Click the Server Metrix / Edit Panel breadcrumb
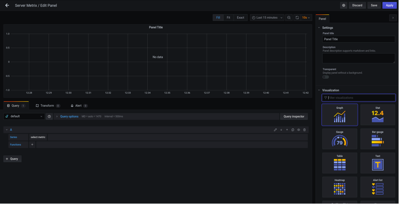The image size is (399, 204). 36,5
